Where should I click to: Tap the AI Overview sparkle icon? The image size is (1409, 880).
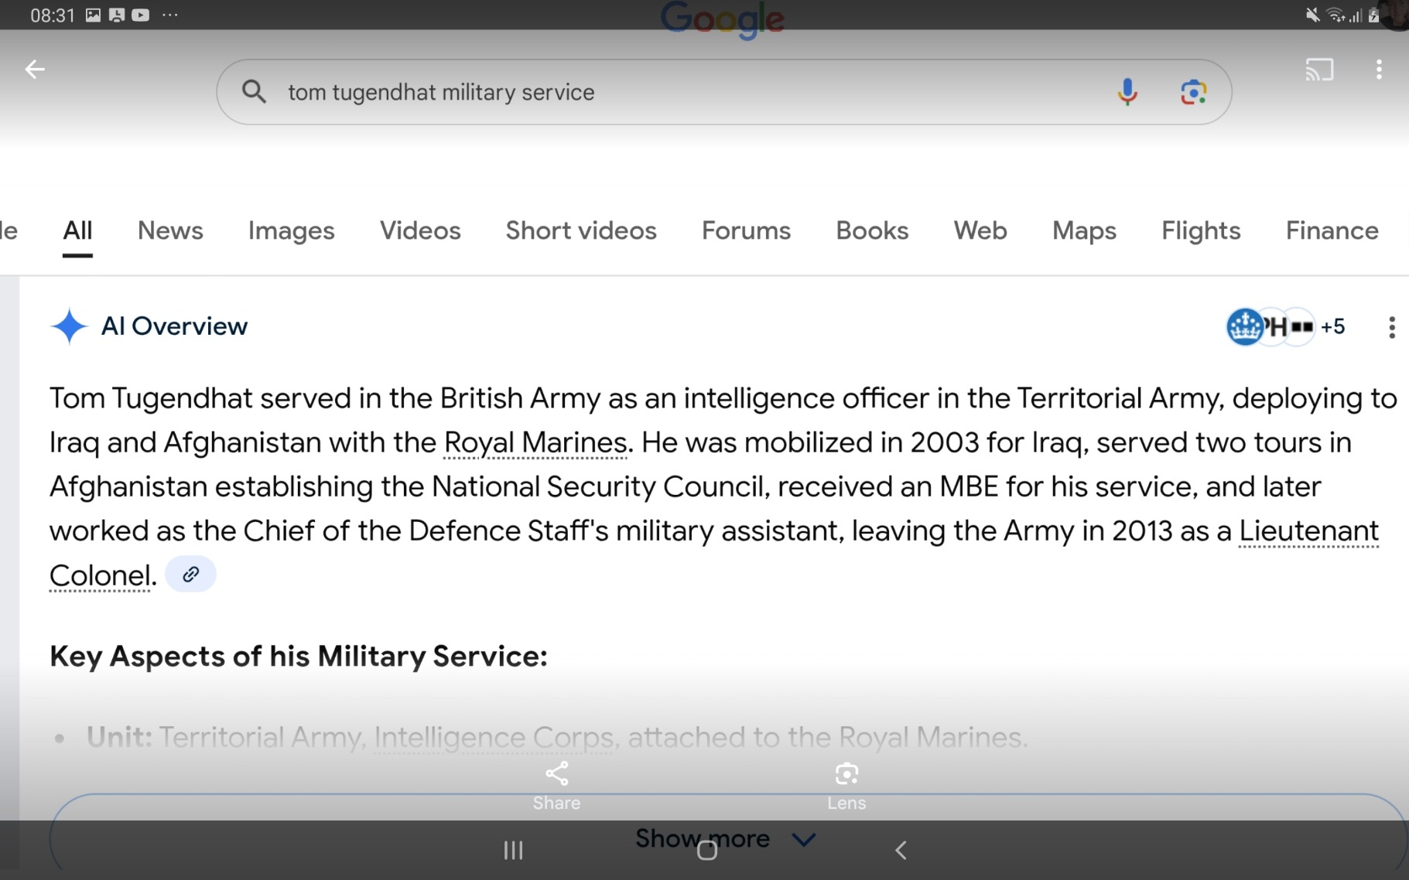point(69,326)
